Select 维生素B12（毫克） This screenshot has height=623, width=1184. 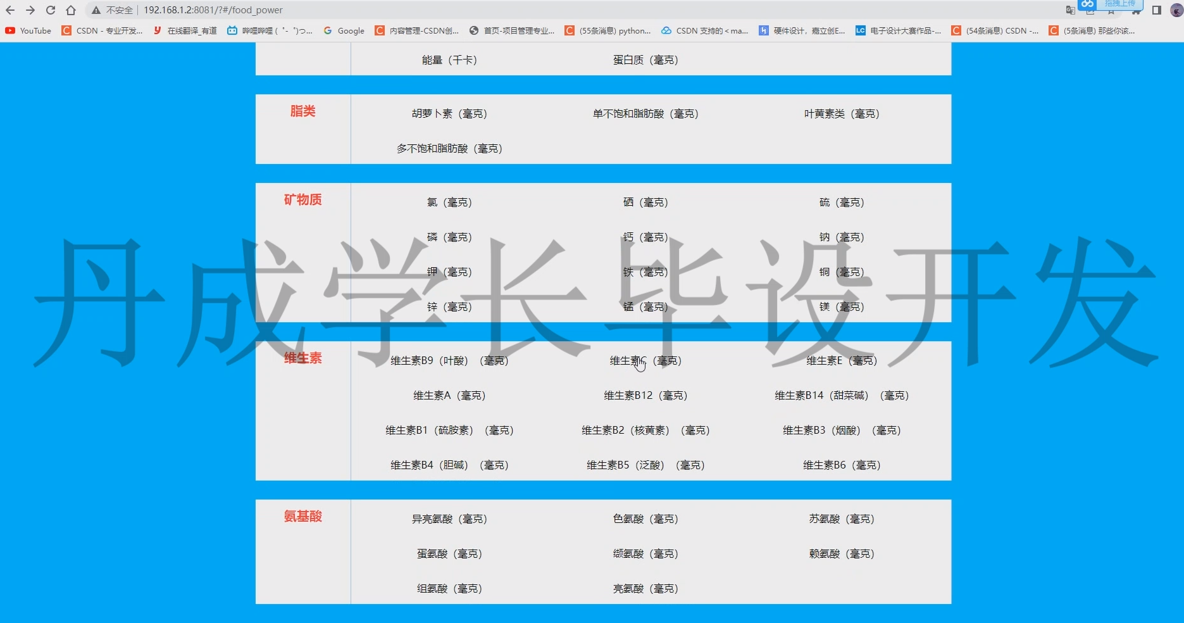(x=645, y=396)
